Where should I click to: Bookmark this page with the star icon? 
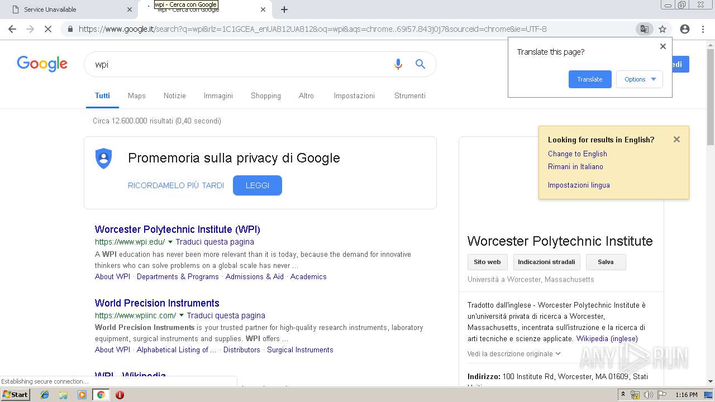pos(662,29)
